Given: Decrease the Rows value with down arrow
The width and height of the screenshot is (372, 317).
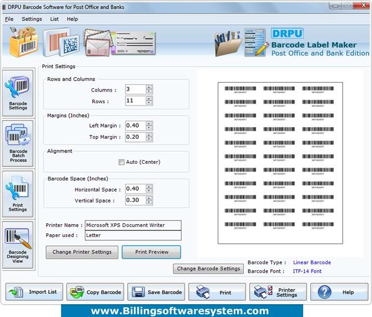Looking at the screenshot, I should point(149,103).
